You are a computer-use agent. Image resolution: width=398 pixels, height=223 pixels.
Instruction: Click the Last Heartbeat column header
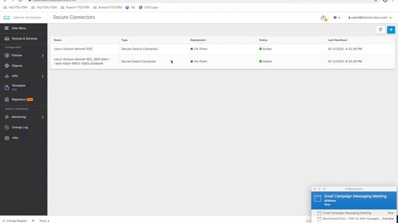click(x=337, y=40)
